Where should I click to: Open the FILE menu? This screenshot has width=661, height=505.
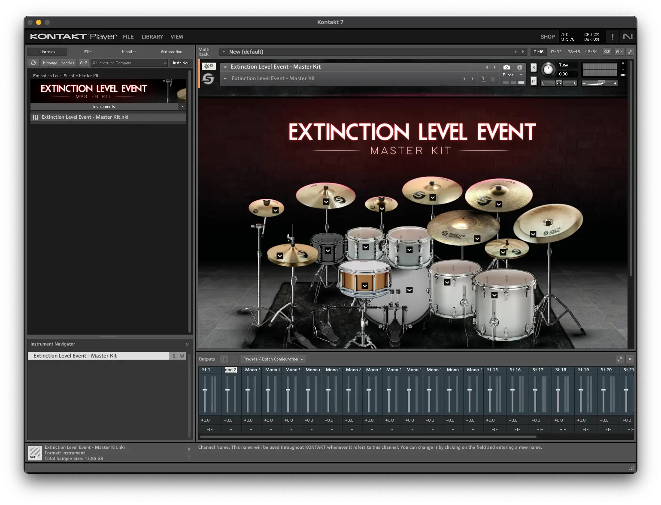128,37
